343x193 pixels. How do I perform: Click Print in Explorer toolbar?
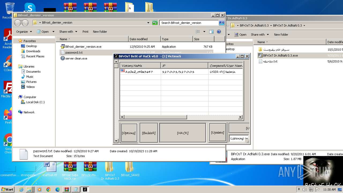(85, 32)
